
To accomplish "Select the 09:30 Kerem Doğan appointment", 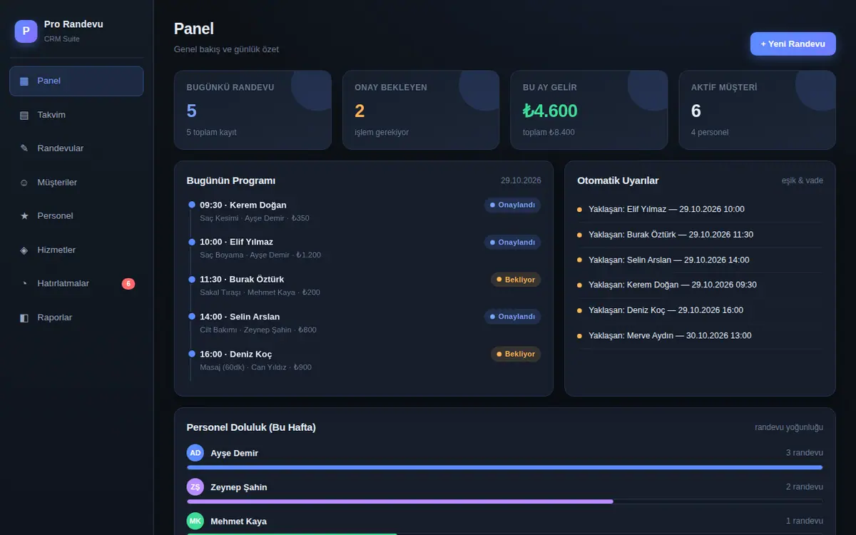I will (364, 211).
